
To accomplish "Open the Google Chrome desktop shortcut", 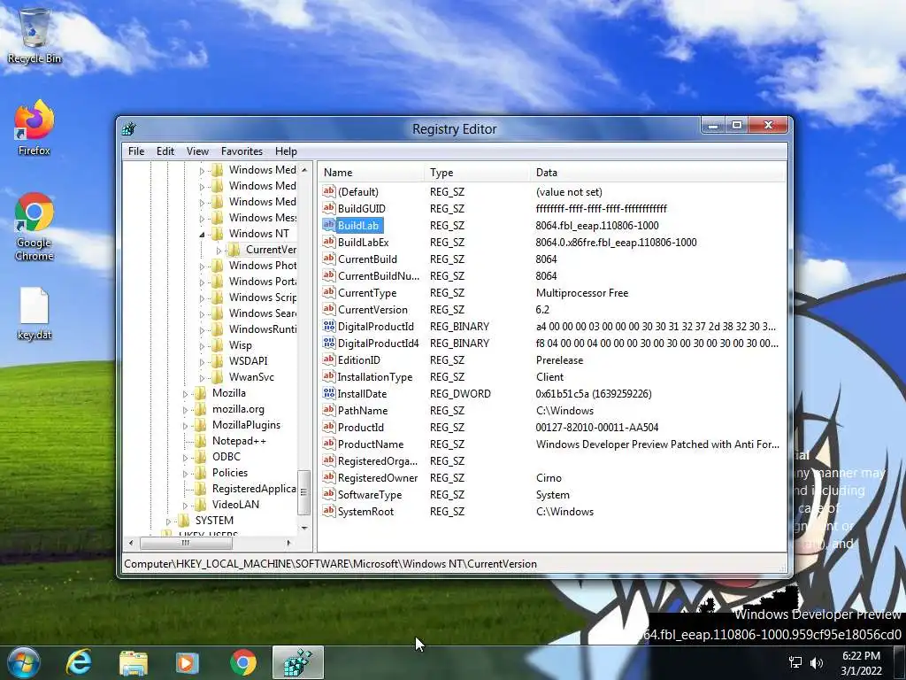I will click(x=35, y=227).
